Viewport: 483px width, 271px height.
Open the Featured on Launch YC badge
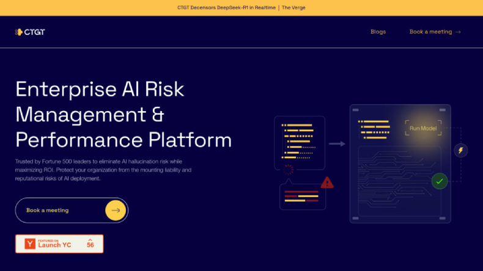59,244
